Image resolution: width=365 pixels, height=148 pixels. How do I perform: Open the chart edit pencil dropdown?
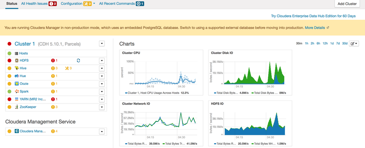[x=354, y=43]
